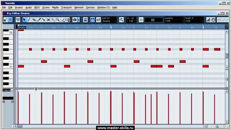Click the horizontal zoom slider handle

pyautogui.click(x=217, y=126)
